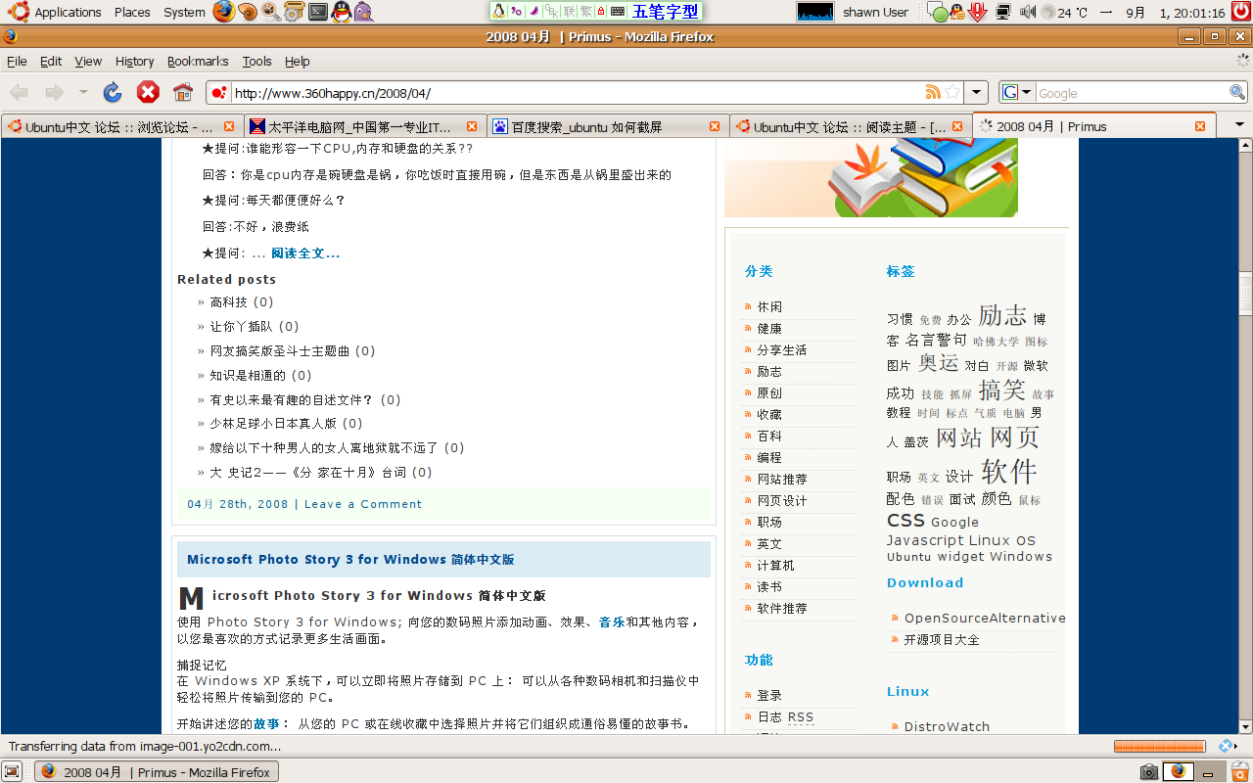Click the magnifier search launcher in the top panel
This screenshot has height=783, width=1253.
270,12
